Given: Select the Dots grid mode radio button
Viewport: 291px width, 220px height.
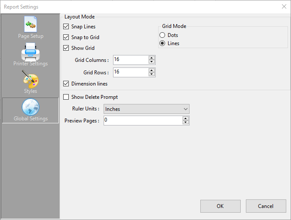Looking at the screenshot, I should coord(162,35).
